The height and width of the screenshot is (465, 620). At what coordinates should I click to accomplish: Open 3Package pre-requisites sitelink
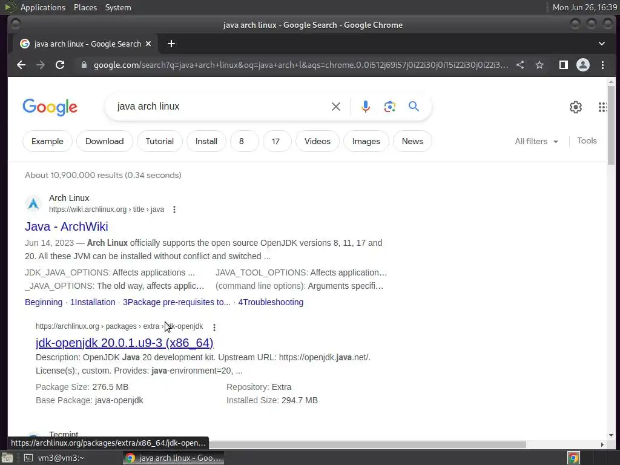[177, 302]
